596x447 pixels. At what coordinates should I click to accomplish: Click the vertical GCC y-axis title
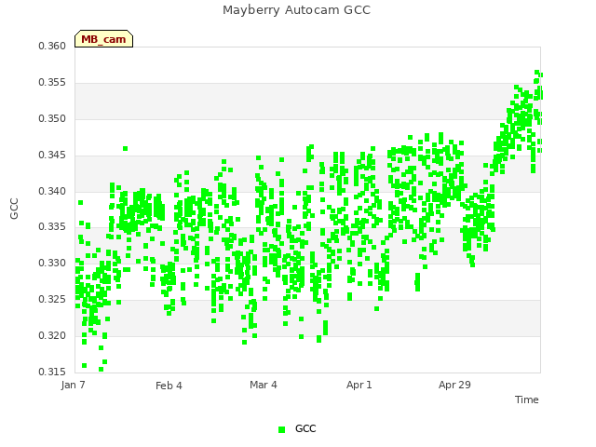tap(14, 209)
